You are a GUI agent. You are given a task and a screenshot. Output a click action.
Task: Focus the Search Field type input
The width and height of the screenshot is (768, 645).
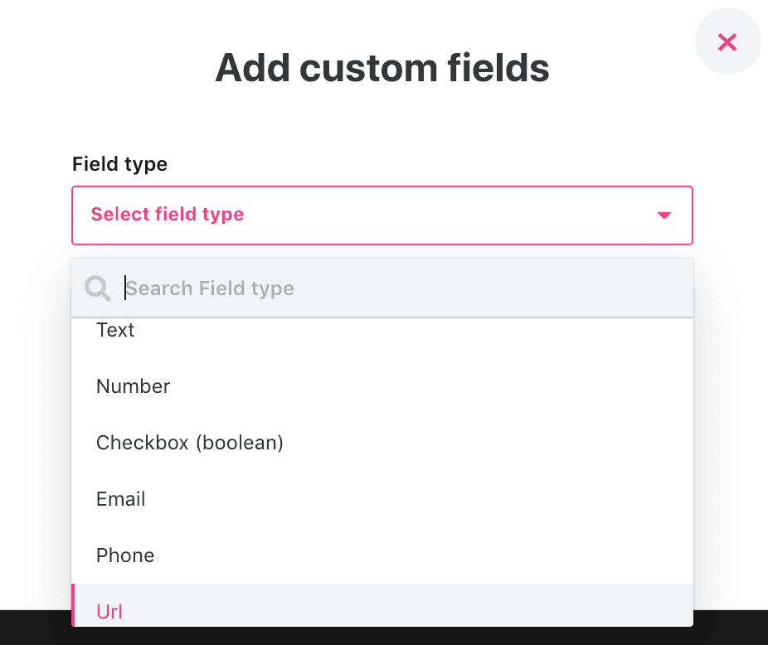(406, 288)
